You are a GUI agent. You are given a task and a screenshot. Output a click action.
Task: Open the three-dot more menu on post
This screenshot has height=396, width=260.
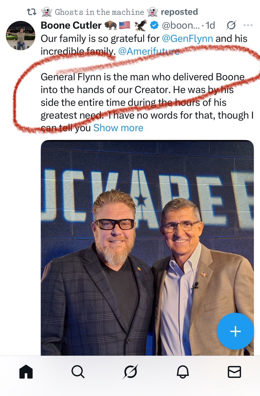[x=247, y=25]
